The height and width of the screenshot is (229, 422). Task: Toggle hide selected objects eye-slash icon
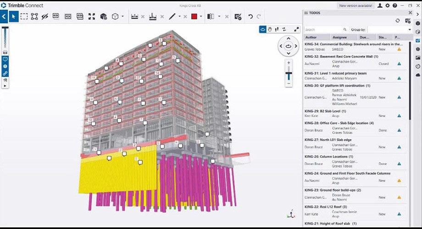click(45, 16)
